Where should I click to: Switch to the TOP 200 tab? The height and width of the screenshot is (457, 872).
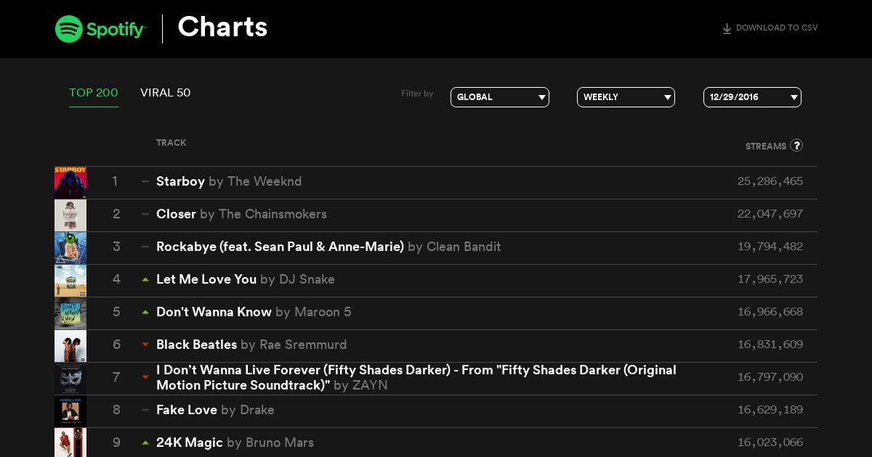click(94, 93)
